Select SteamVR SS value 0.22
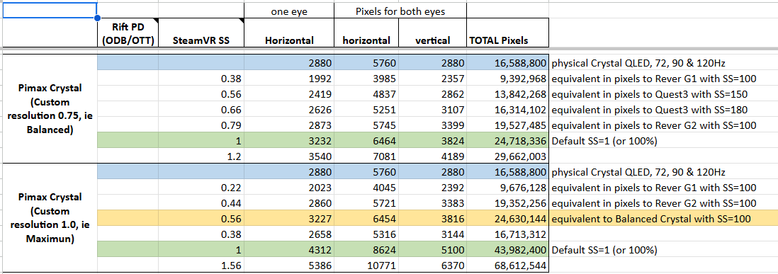Screen dimensions: 778x274 pyautogui.click(x=201, y=188)
